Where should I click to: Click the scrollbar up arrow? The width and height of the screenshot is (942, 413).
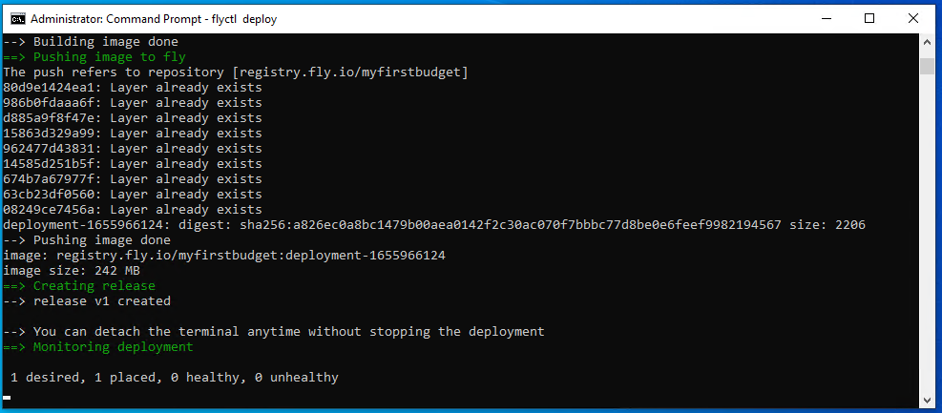click(927, 43)
